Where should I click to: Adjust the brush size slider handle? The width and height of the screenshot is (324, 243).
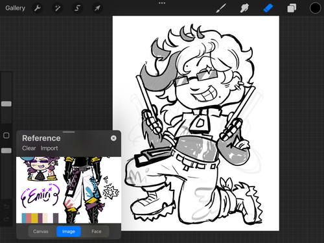pos(6,104)
